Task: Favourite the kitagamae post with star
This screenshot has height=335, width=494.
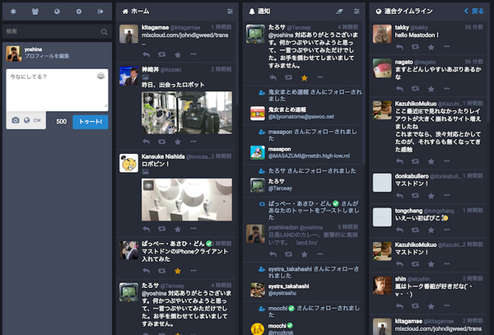Action: [x=178, y=52]
